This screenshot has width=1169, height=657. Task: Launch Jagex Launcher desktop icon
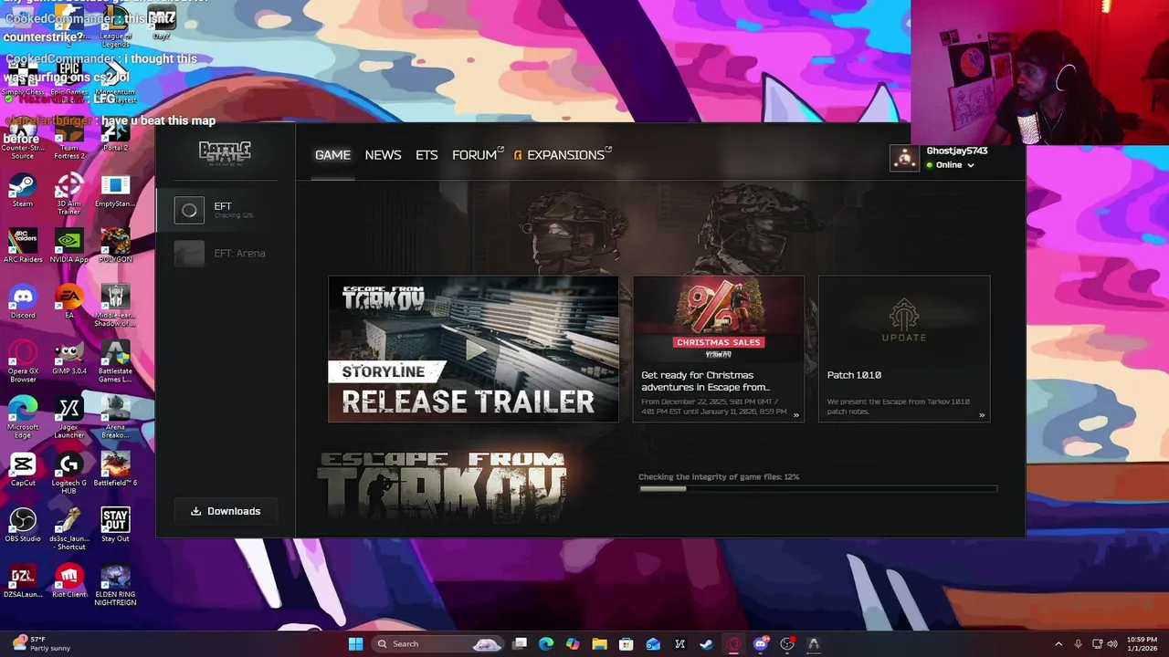pyautogui.click(x=68, y=417)
